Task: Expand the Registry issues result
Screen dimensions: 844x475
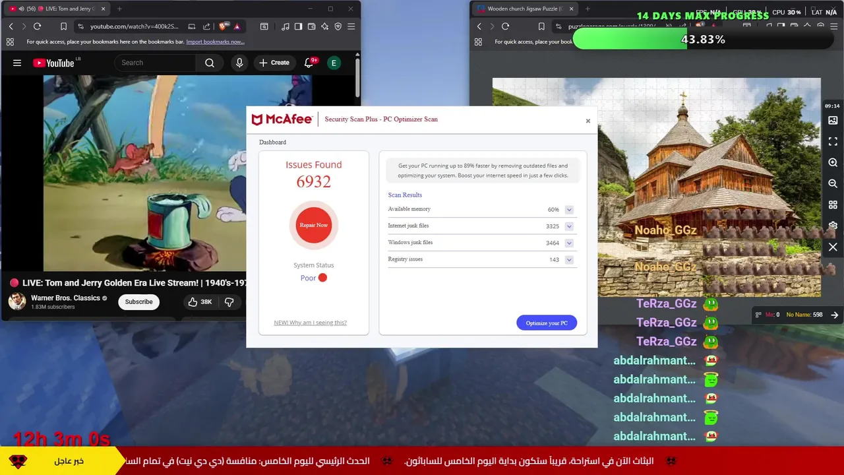Action: (x=569, y=260)
